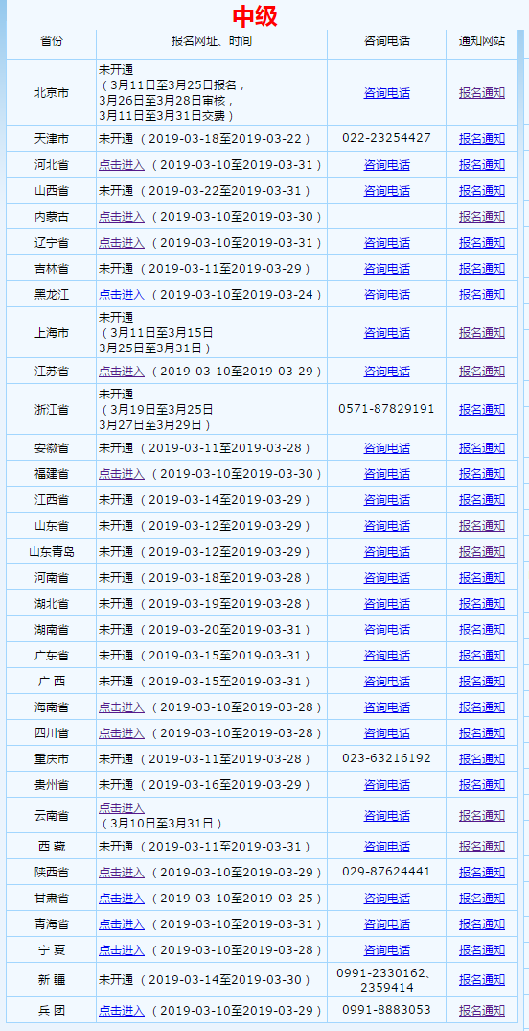Image resolution: width=529 pixels, height=1031 pixels.
Task: Open 咨询电话 link for 安徽省
Action: click(386, 448)
